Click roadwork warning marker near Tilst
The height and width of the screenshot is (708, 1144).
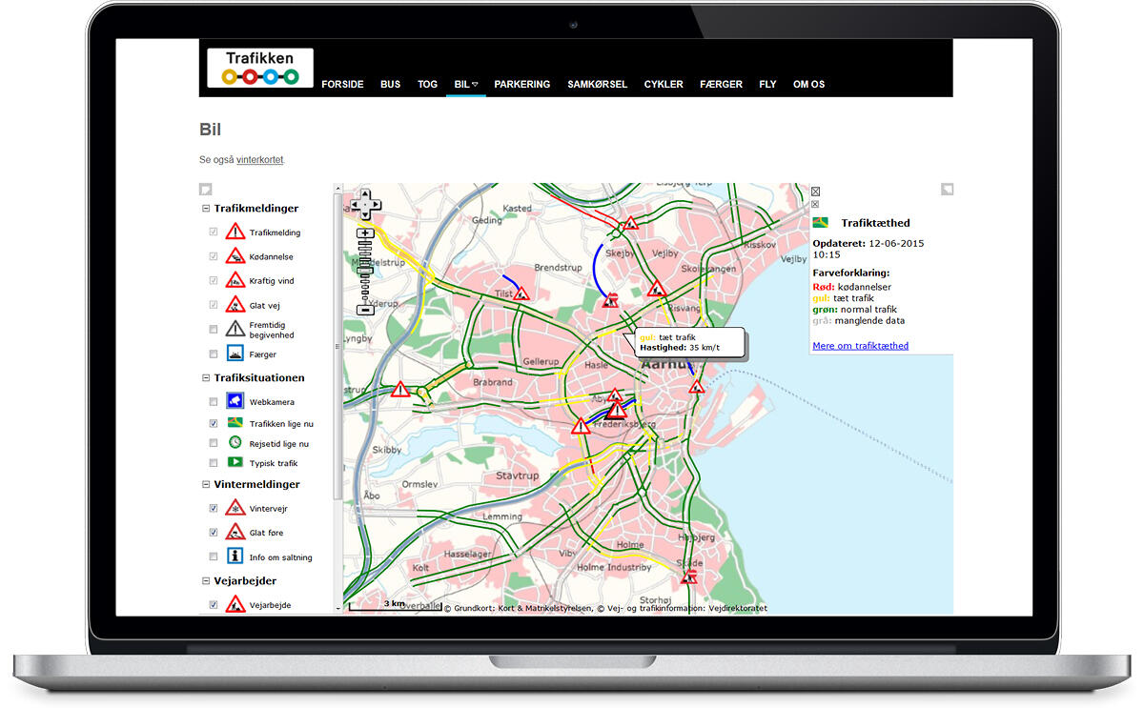pyautogui.click(x=521, y=293)
